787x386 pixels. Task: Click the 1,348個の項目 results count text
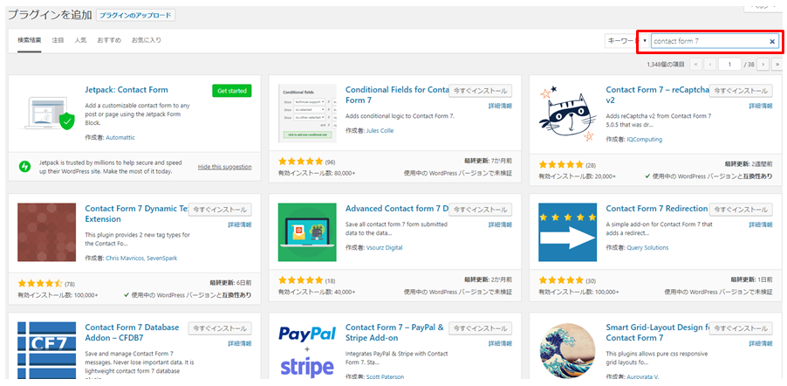click(666, 65)
